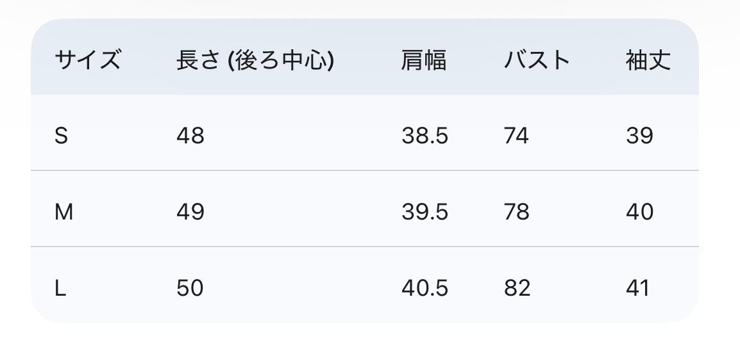Screen dimensions: 740x345
Task: Click the length value 48
Action: [190, 136]
